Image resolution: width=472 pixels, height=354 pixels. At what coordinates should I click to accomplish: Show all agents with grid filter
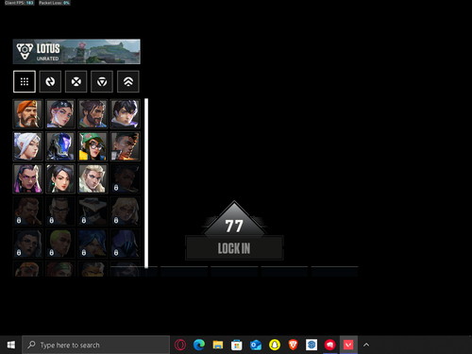pyautogui.click(x=25, y=81)
